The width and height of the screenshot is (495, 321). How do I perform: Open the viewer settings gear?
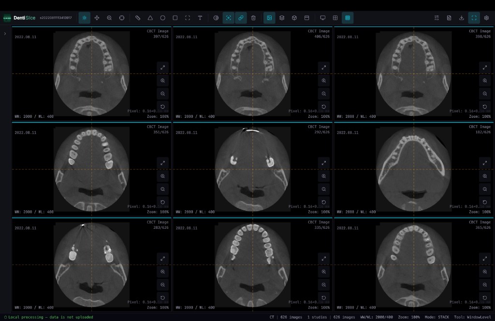(487, 18)
